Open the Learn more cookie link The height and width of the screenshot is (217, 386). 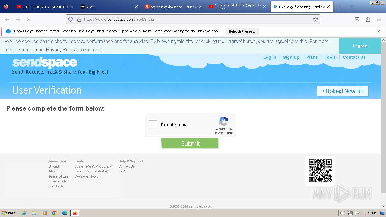pyautogui.click(x=90, y=49)
